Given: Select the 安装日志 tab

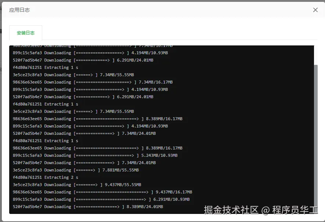Looking at the screenshot, I should [26, 33].
